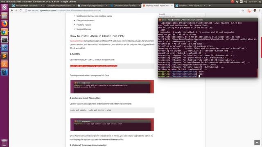Switch to the Edit Post - Field of Data tab
The width and height of the screenshot is (262, 147).
190,5
